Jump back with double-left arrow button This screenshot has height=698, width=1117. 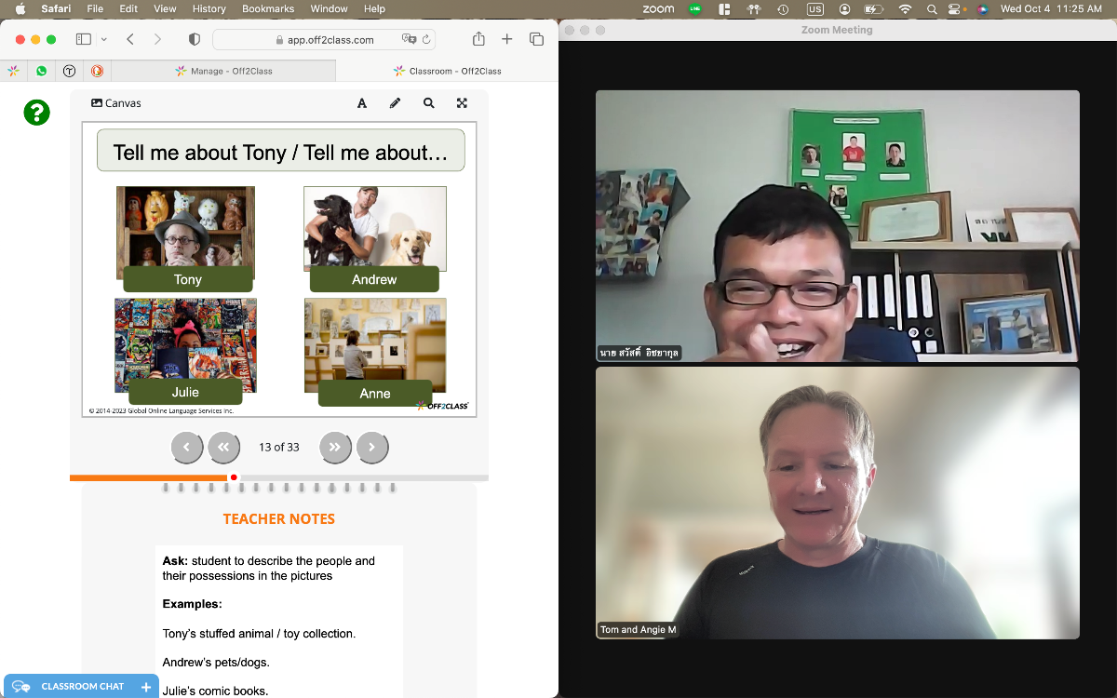(x=223, y=448)
